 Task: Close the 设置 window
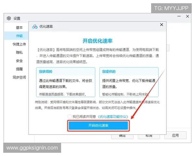[x=188, y=16]
